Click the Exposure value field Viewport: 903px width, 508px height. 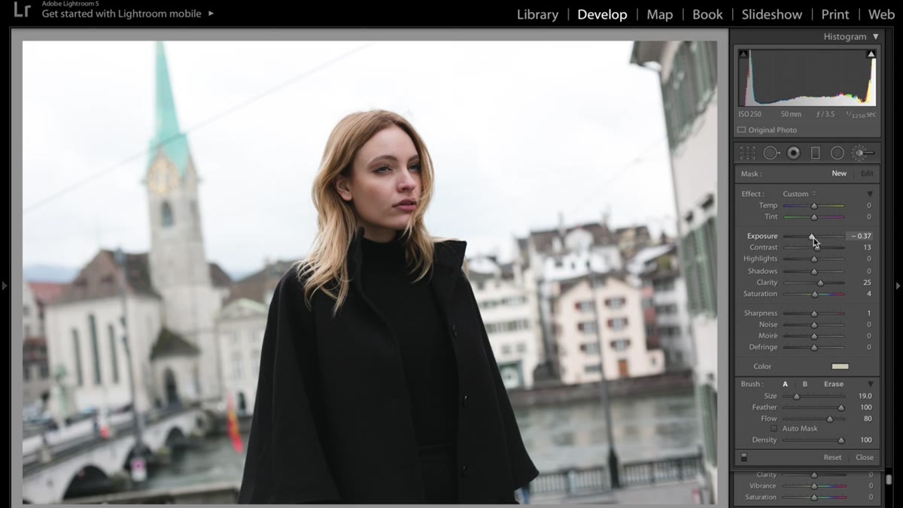coord(859,236)
